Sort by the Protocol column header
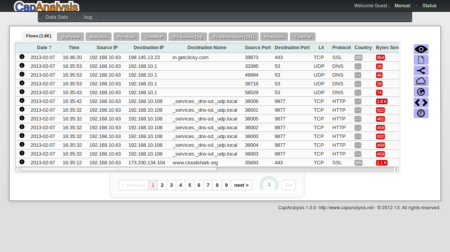This screenshot has width=450, height=252. (x=342, y=48)
